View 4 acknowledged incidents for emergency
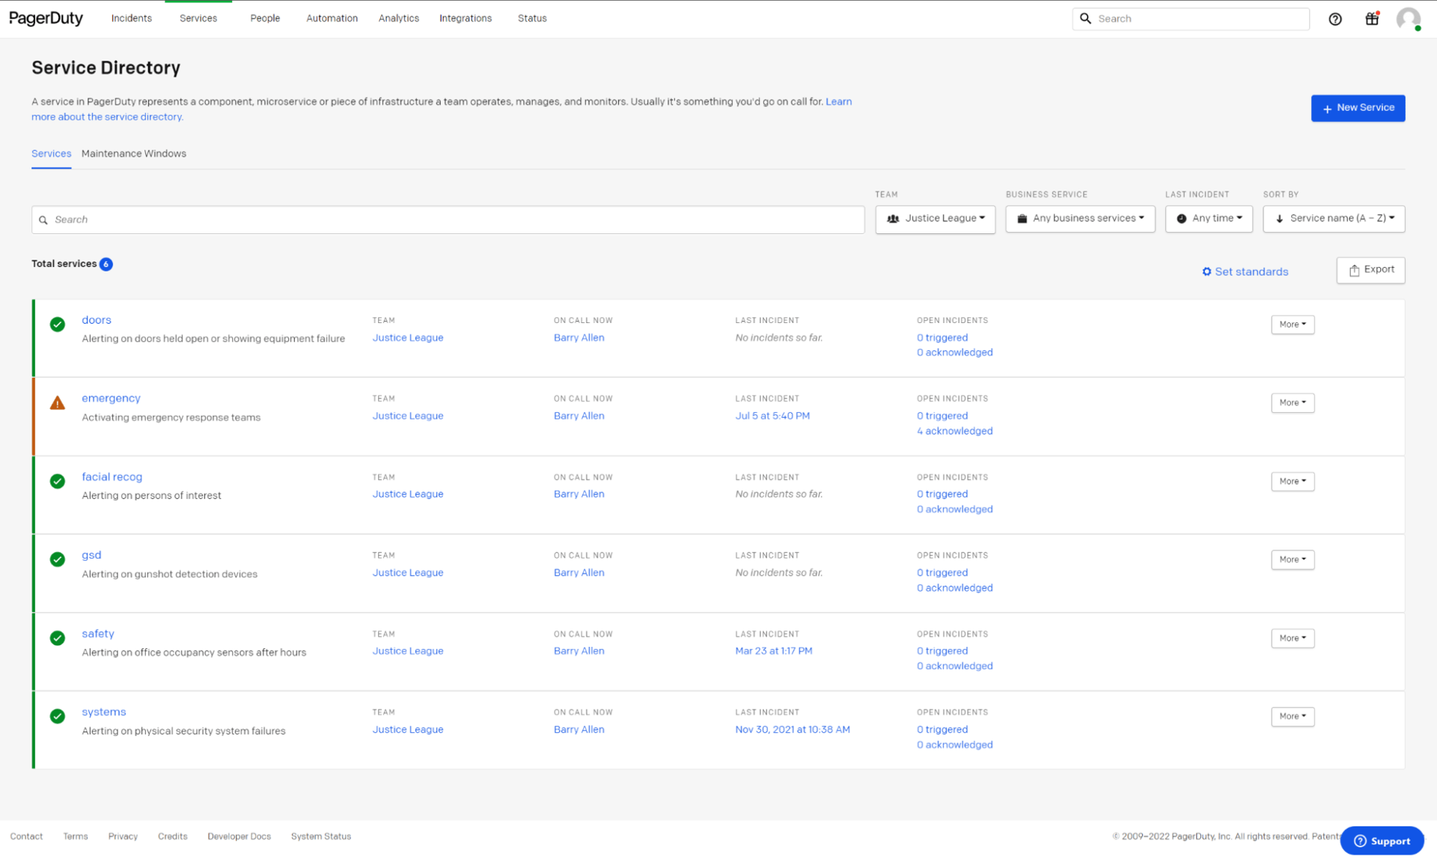 [x=955, y=431]
